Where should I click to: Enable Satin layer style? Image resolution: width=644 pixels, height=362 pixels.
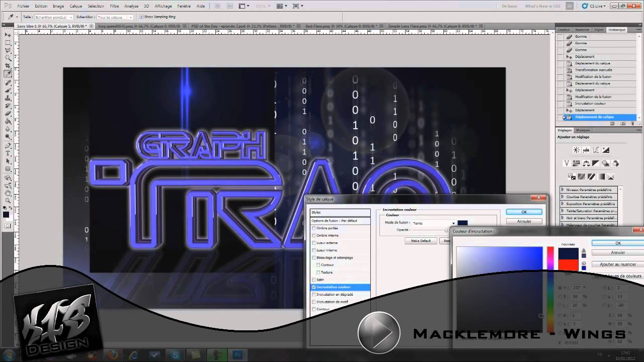(x=314, y=280)
